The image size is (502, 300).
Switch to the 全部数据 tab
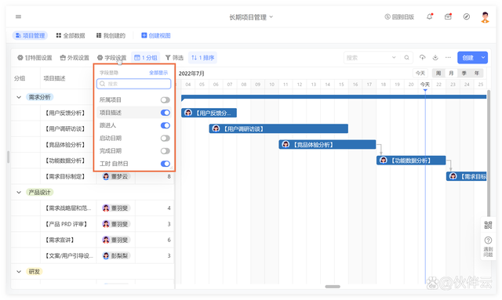click(x=71, y=35)
